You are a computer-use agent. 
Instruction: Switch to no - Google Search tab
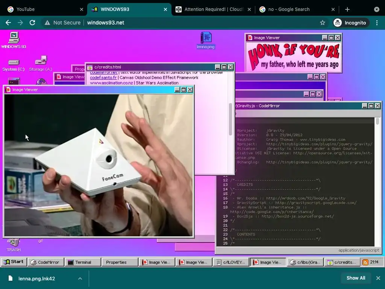(x=297, y=9)
